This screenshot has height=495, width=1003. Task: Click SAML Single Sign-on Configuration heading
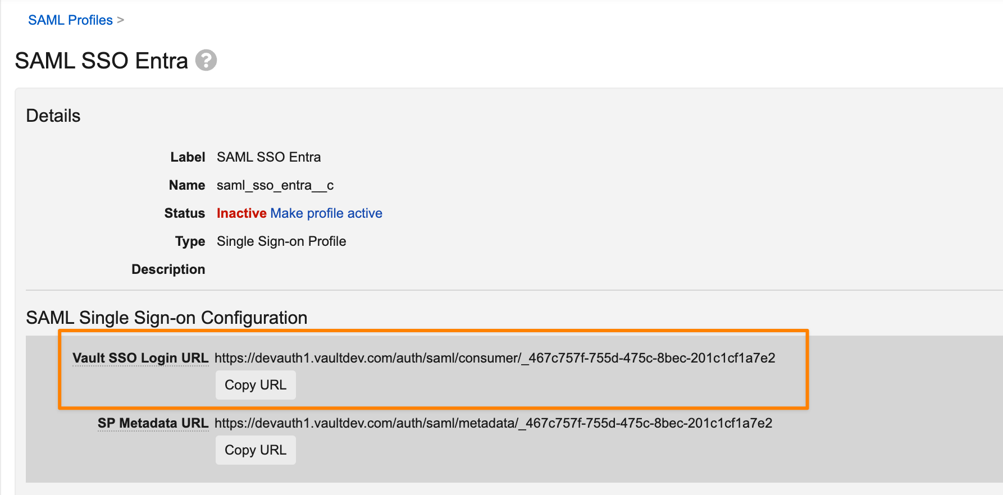point(167,318)
